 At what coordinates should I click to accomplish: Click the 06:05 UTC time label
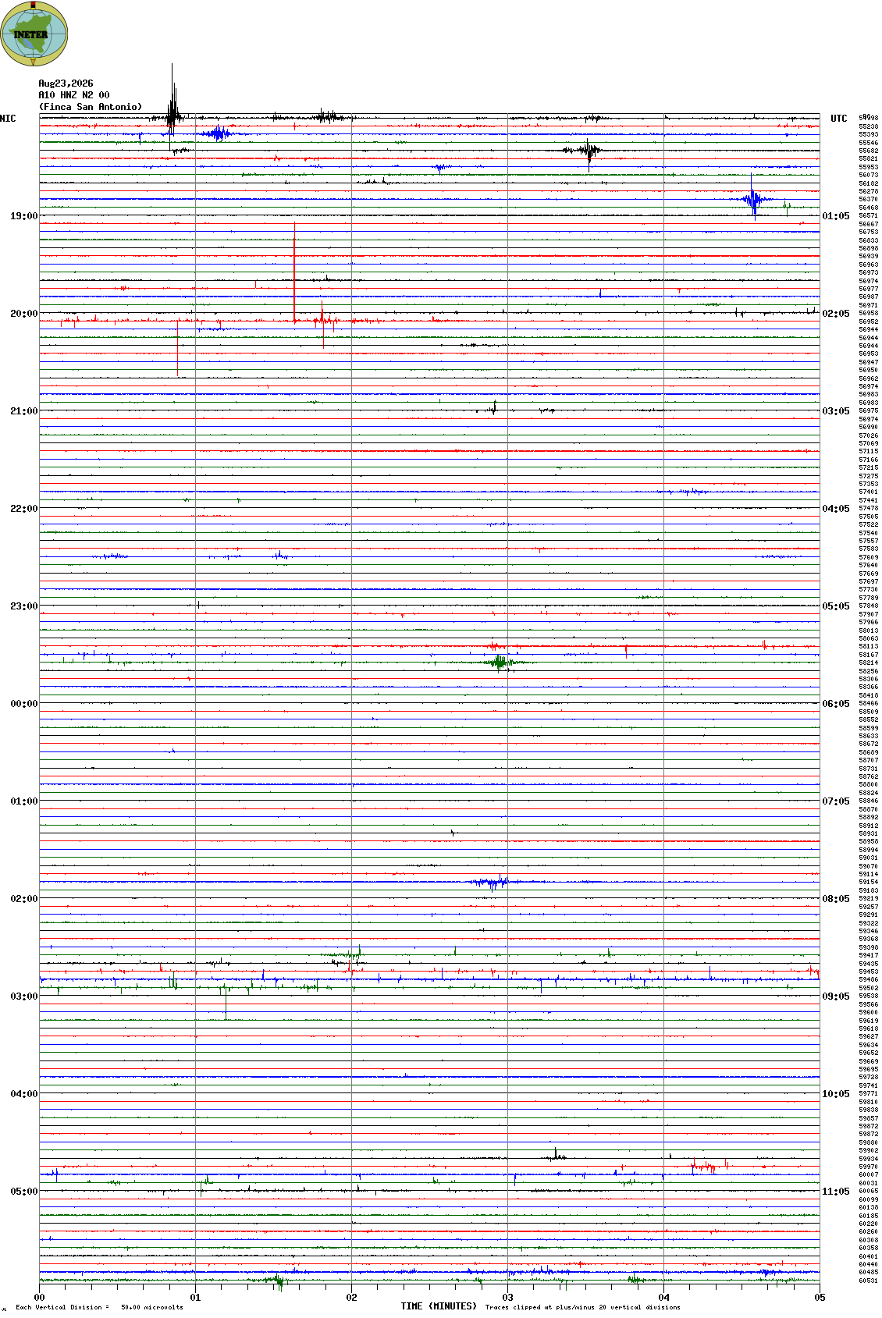pos(836,704)
